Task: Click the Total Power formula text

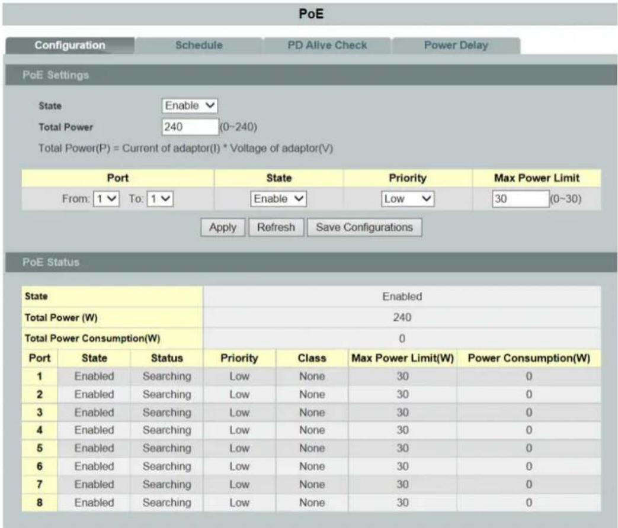Action: point(185,149)
